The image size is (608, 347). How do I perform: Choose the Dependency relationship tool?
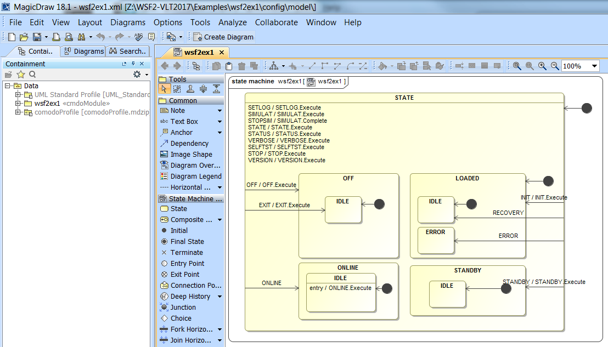click(x=189, y=144)
